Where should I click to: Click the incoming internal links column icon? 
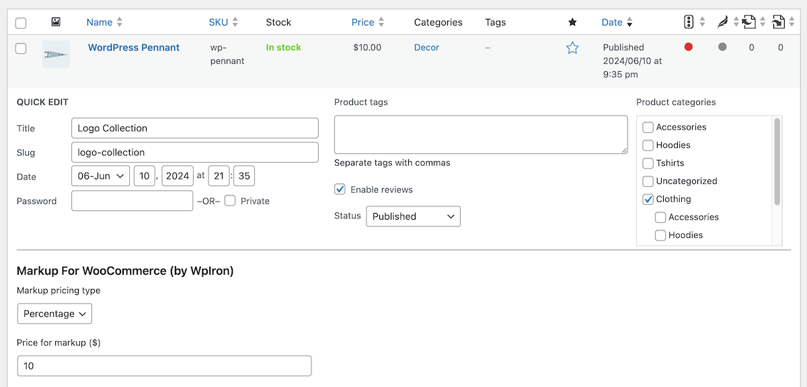[x=779, y=22]
